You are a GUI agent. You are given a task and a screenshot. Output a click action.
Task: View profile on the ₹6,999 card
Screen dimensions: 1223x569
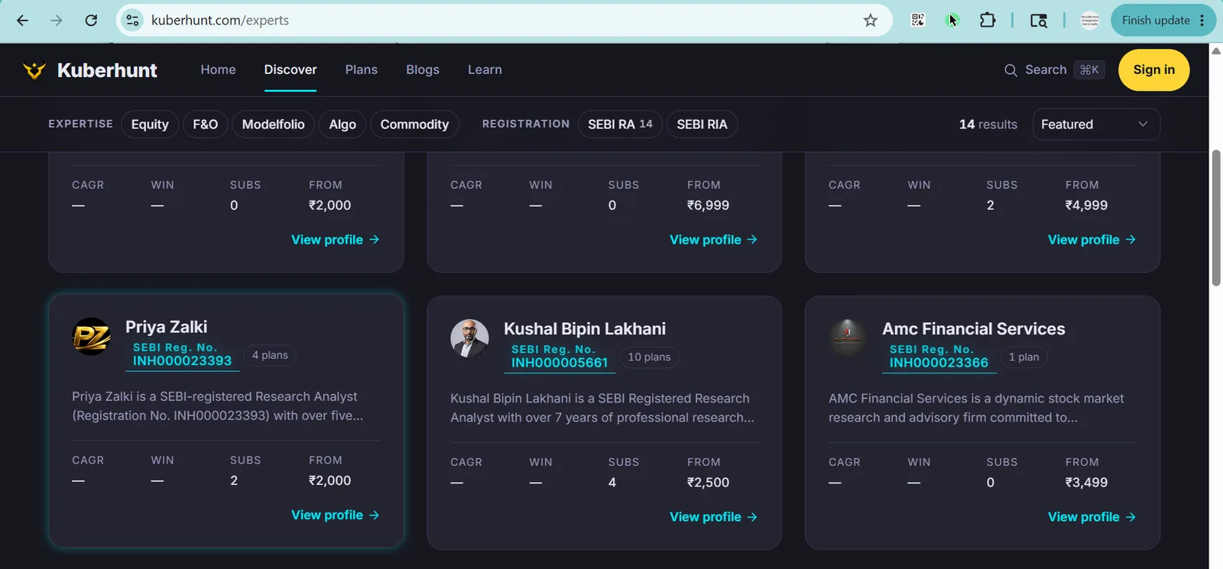point(713,240)
